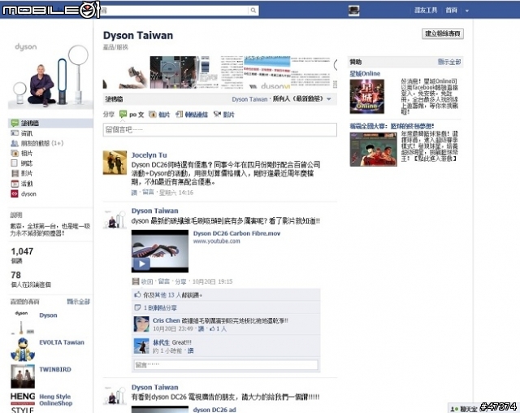The height and width of the screenshot is (413, 520).
Task: Open Events item in left sidebar
Action: [27, 184]
